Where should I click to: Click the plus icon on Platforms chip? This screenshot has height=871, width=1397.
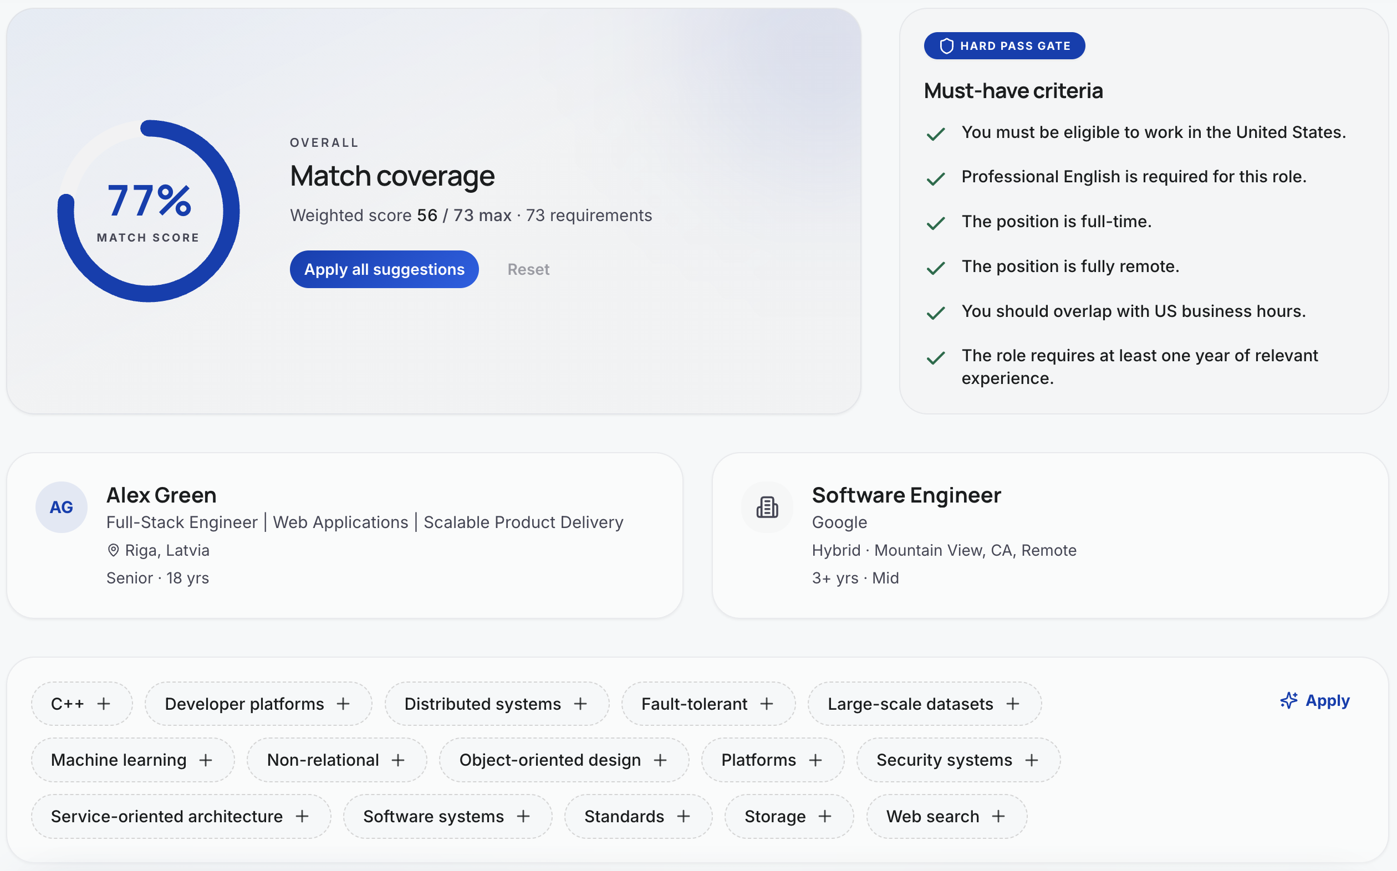(x=815, y=760)
